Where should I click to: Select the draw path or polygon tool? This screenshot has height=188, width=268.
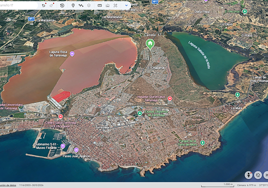(x=81, y=6)
